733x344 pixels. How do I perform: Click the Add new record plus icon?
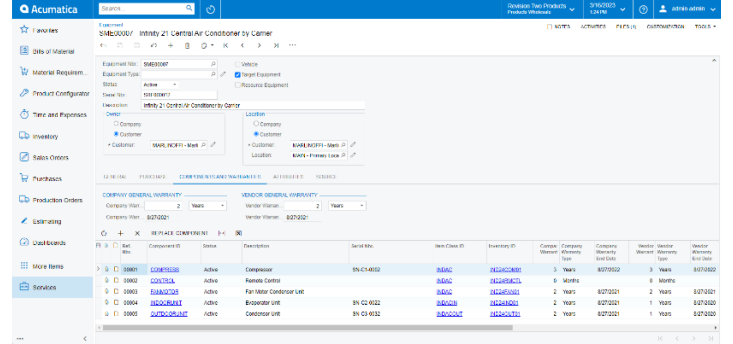(170, 45)
